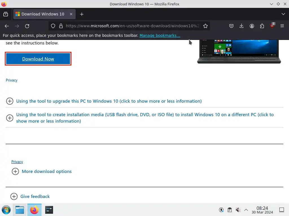Reload the current page
The height and width of the screenshot is (216, 289).
27,26
